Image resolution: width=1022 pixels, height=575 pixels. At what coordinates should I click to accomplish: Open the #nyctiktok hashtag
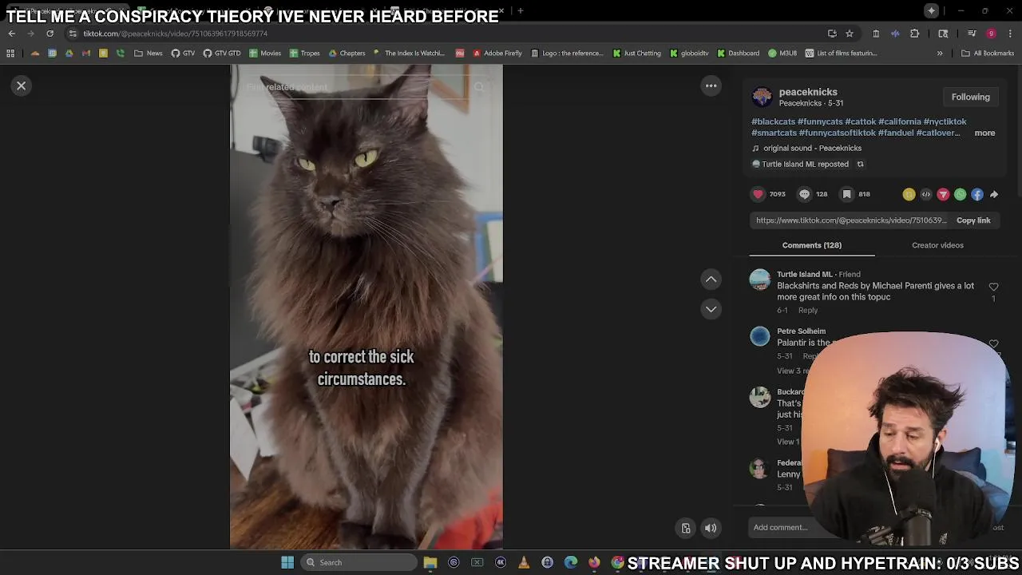click(x=945, y=121)
